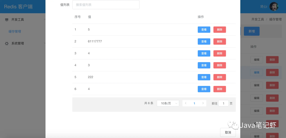Click 删除 in row number 6
The width and height of the screenshot is (286, 138).
pos(220,89)
